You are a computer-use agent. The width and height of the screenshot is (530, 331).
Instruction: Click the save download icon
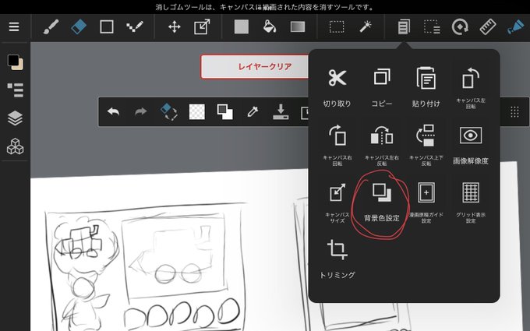(281, 112)
